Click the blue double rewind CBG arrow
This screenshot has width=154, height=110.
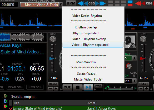pos(81,3)
